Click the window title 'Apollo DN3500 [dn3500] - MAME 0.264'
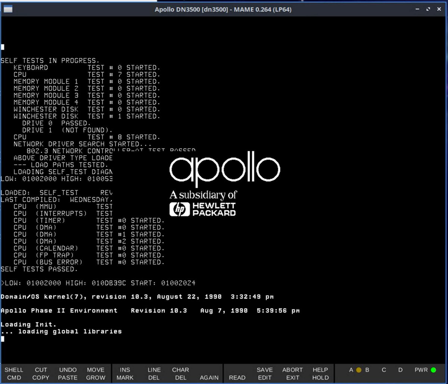The width and height of the screenshot is (448, 384). click(223, 9)
